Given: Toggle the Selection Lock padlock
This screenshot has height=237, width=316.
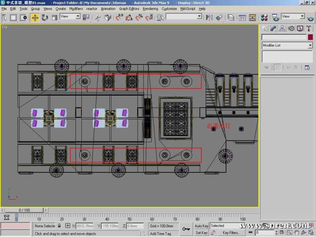Looking at the screenshot, I should point(59,226).
